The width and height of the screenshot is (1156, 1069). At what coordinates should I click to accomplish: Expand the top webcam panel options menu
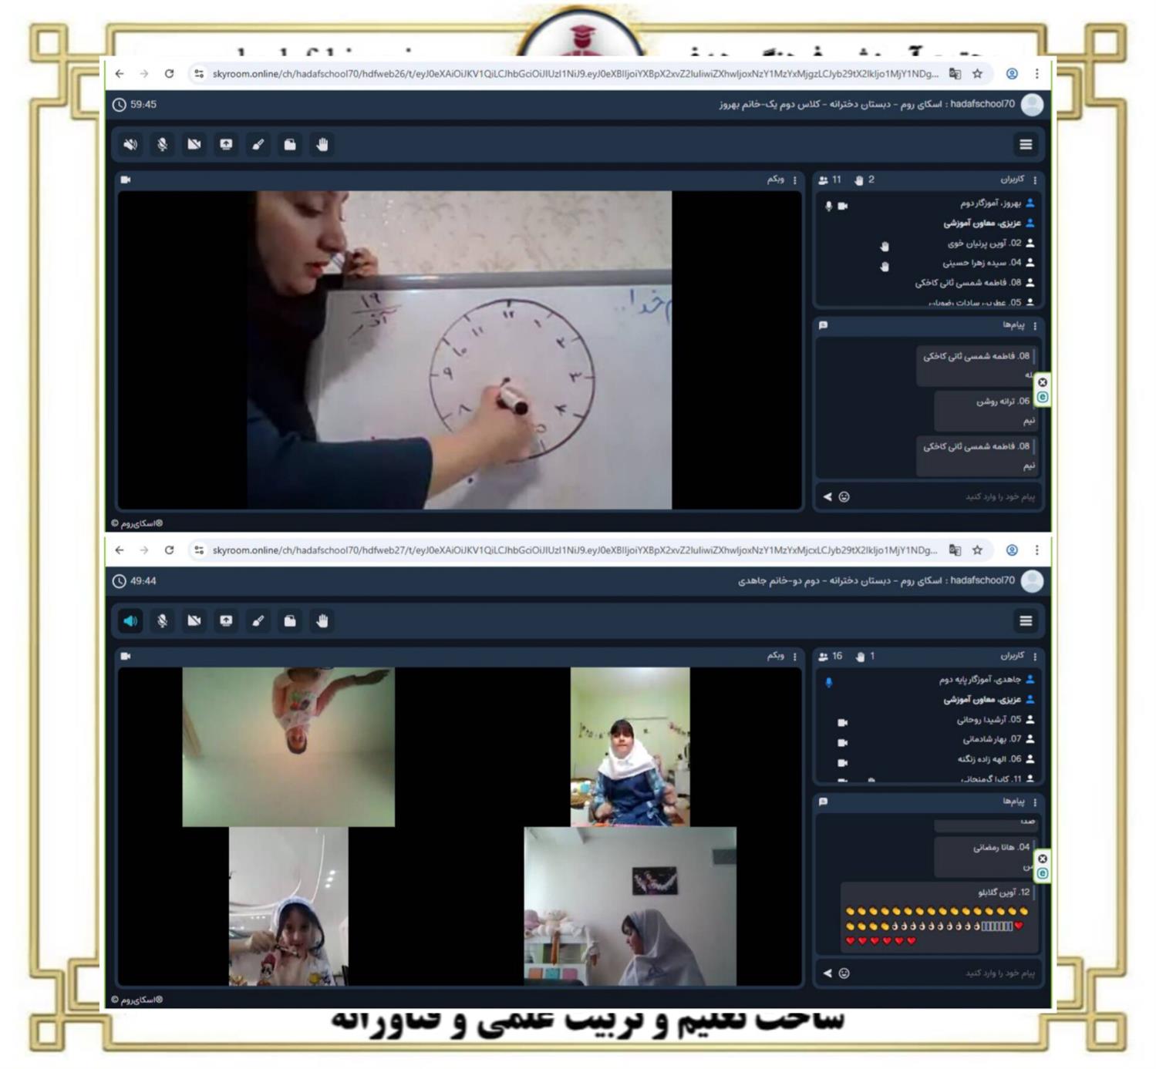795,180
